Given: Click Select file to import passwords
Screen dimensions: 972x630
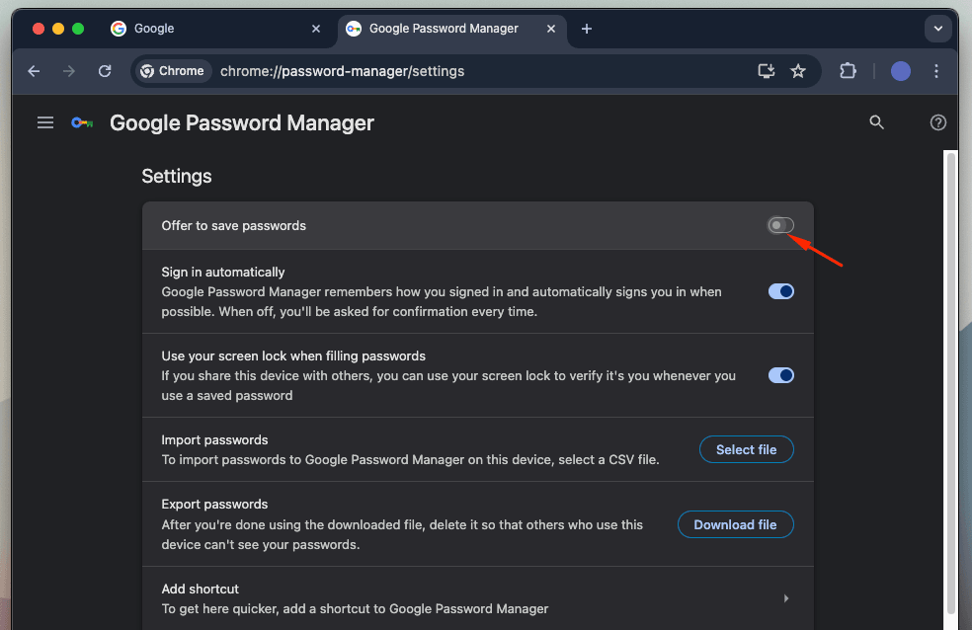Looking at the screenshot, I should click(746, 449).
